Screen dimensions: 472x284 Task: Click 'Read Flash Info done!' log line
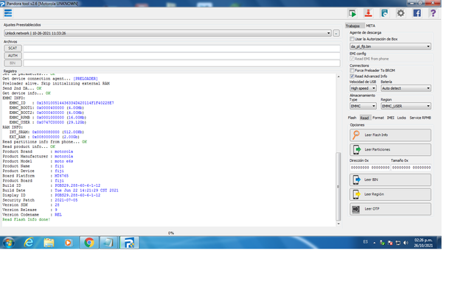(x=27, y=219)
